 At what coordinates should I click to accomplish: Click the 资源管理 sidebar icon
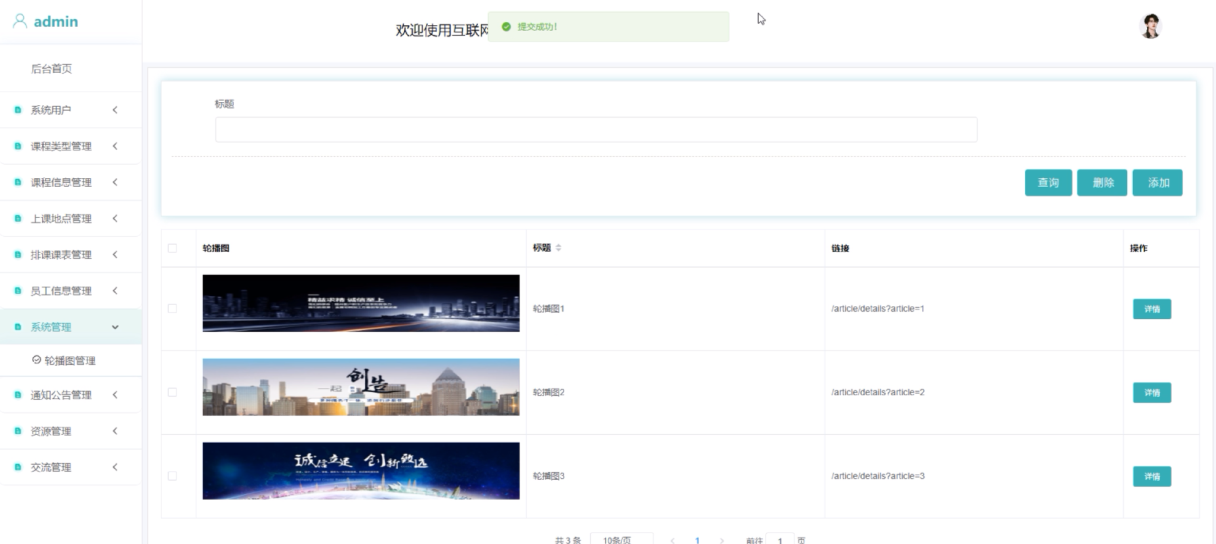tap(18, 431)
